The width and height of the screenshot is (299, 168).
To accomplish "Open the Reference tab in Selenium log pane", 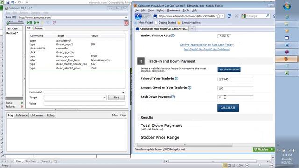I will tap(21, 115).
